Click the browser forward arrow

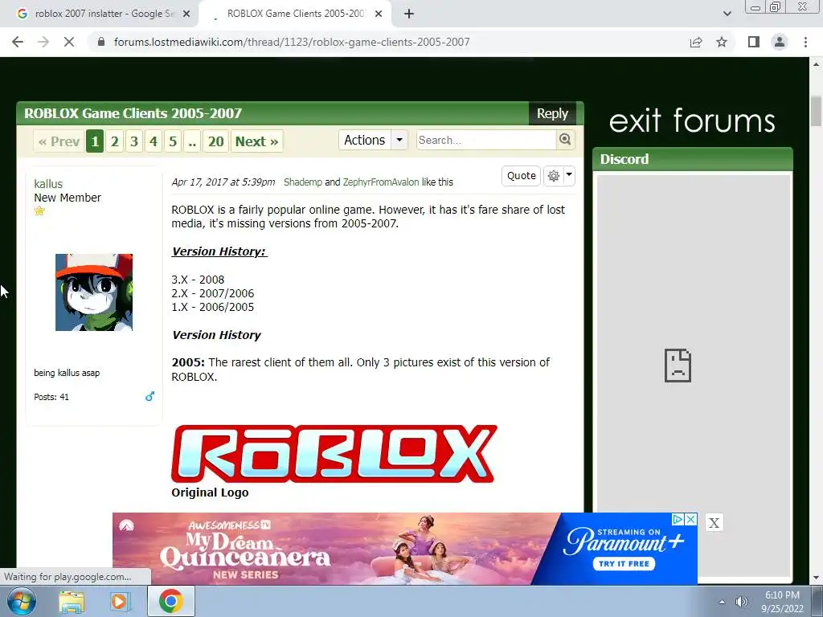pos(43,42)
